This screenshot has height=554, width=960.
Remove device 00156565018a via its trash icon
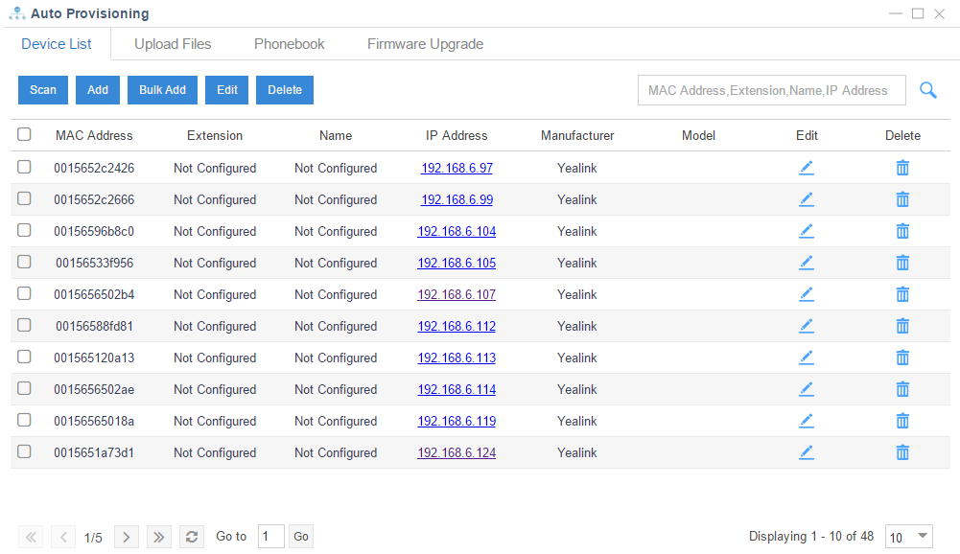tap(902, 420)
